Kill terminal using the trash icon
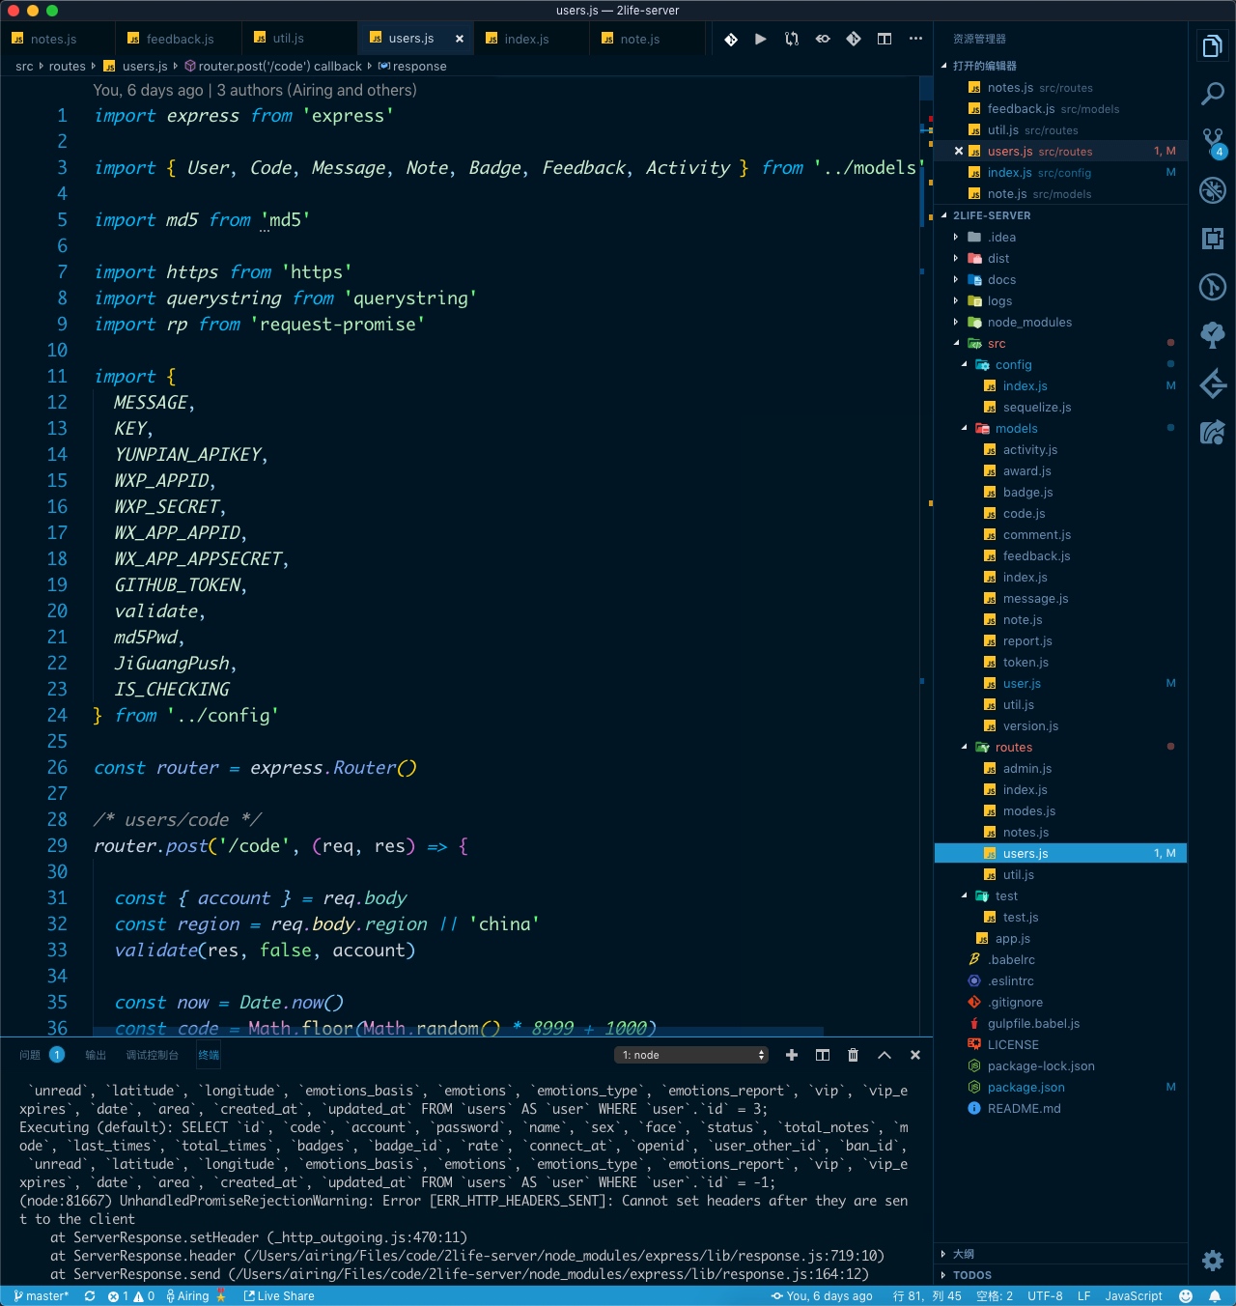 (x=853, y=1055)
